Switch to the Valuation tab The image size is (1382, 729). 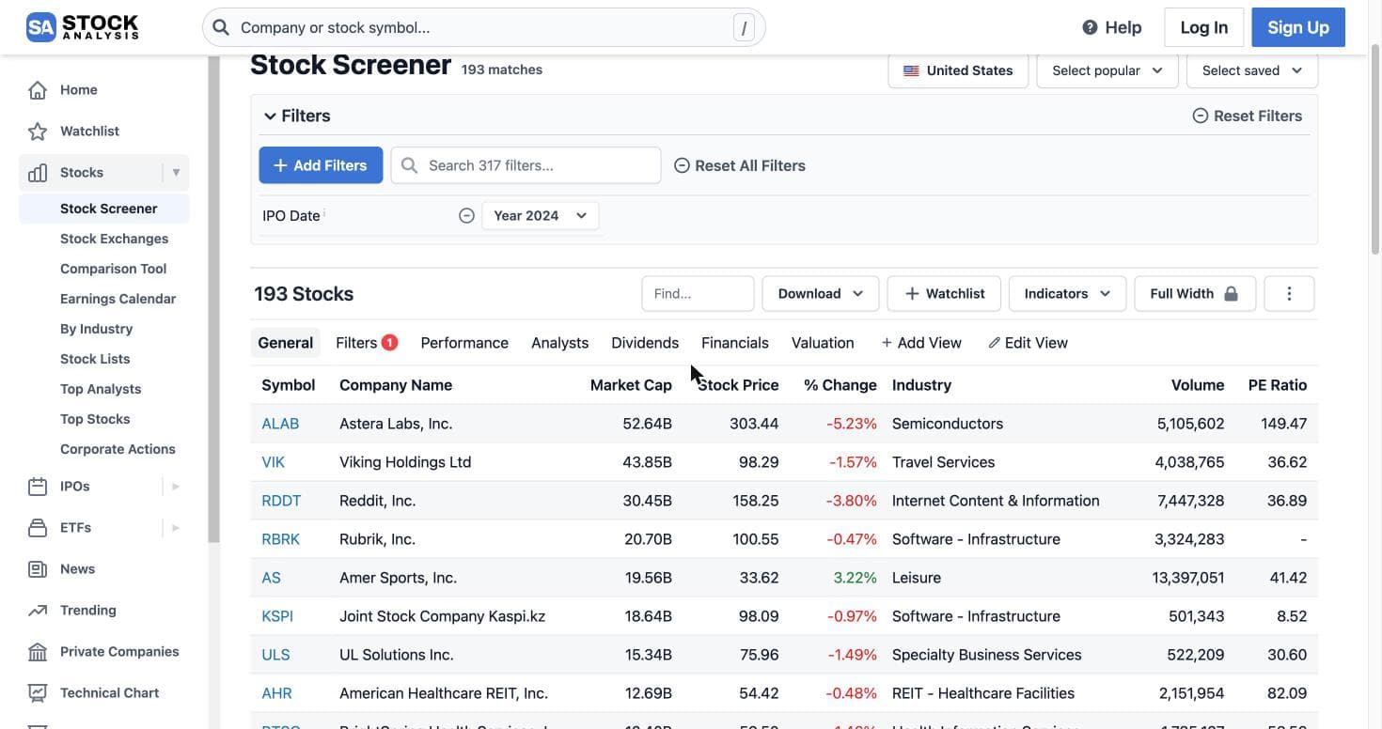pos(823,343)
